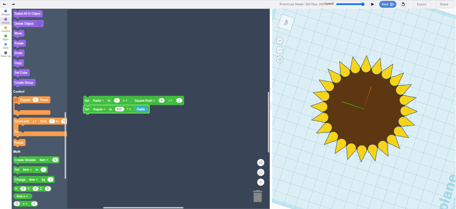The width and height of the screenshot is (456, 209).
Task: Click the trash can in the workspace
Action: click(258, 196)
